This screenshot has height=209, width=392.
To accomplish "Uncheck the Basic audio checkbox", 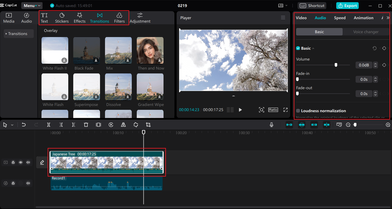I will [x=298, y=48].
